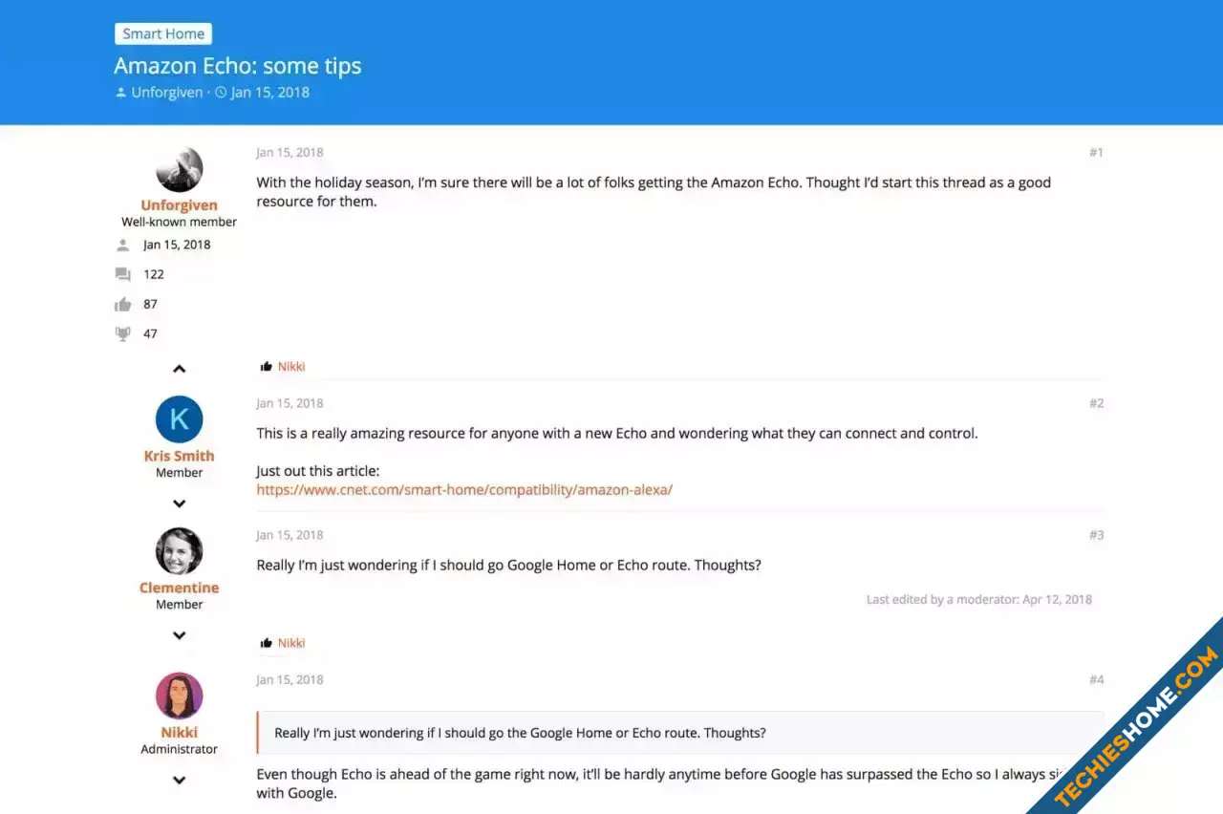This screenshot has height=814, width=1223.
Task: Click the joined date person icon under Unforgiven
Action: click(x=122, y=245)
